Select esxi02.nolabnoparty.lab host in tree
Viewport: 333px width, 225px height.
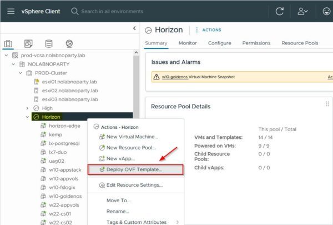click(70, 91)
